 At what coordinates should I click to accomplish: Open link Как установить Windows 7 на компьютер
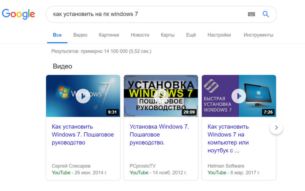(228, 138)
